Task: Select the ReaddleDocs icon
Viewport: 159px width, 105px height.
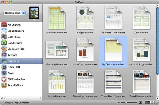Action: click(4, 85)
